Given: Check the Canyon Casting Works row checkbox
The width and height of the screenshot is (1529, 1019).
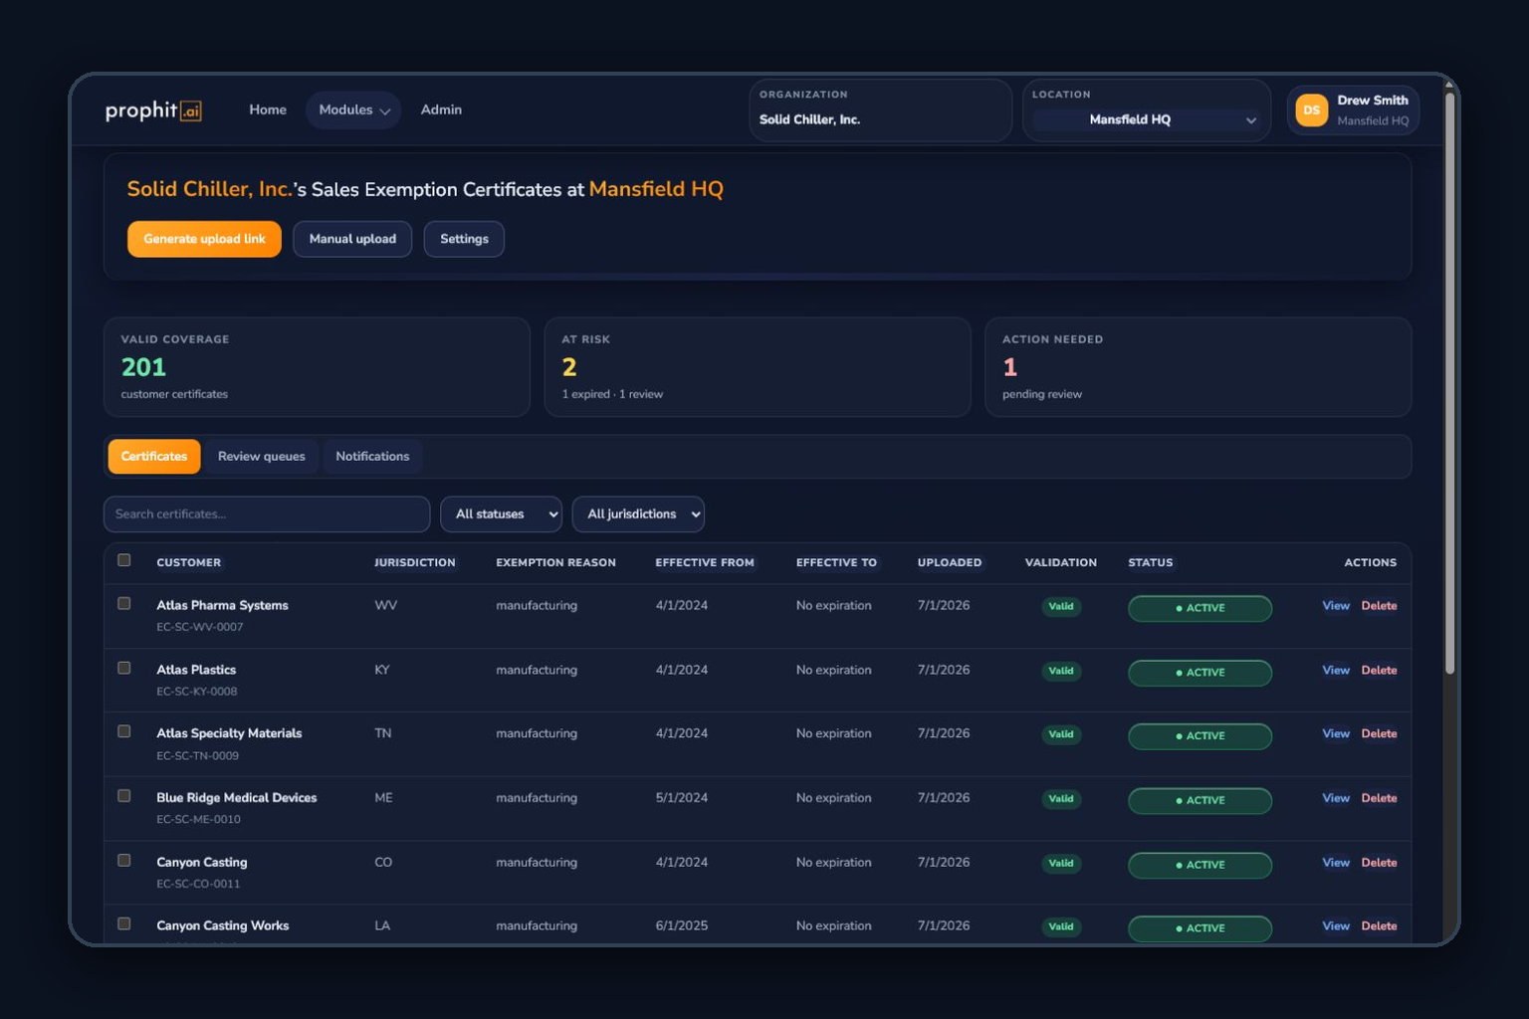Looking at the screenshot, I should (124, 923).
